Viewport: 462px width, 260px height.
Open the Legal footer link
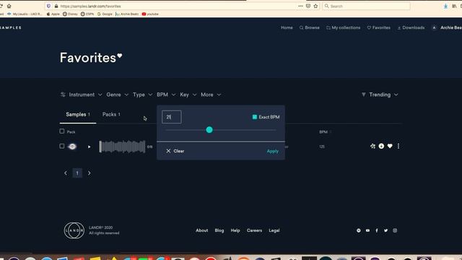[274, 230]
